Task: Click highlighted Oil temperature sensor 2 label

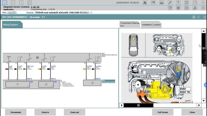Action: pyautogui.click(x=108, y=81)
